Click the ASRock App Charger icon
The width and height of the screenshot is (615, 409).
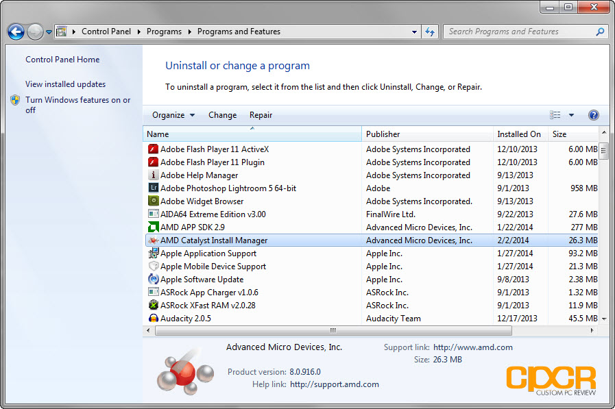click(x=153, y=292)
